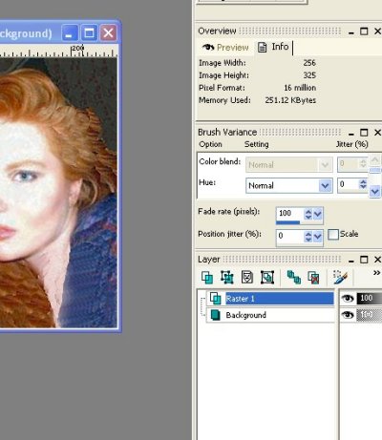
Task: Click the Image Height value 325
Action: pyautogui.click(x=309, y=75)
